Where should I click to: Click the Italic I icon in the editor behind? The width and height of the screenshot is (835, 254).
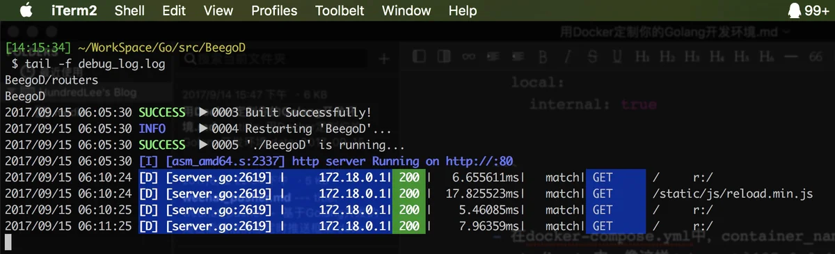pos(568,57)
